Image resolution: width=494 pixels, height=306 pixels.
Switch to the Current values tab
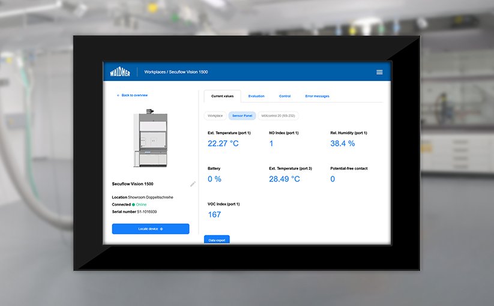(223, 96)
